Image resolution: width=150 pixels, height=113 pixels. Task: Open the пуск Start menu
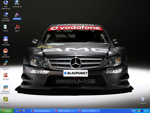(x=7, y=111)
